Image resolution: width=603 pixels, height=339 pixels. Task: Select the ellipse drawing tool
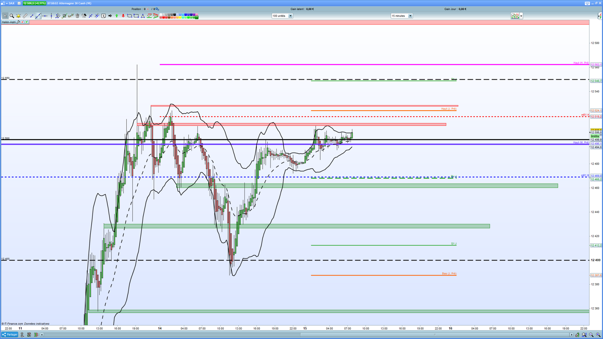129,16
